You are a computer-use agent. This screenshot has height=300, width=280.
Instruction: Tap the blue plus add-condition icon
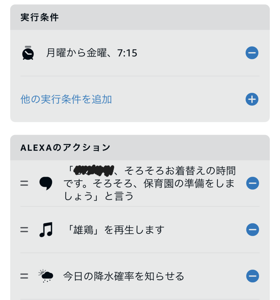point(252,100)
